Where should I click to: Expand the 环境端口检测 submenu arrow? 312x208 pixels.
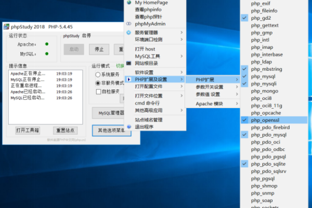[x=181, y=40]
